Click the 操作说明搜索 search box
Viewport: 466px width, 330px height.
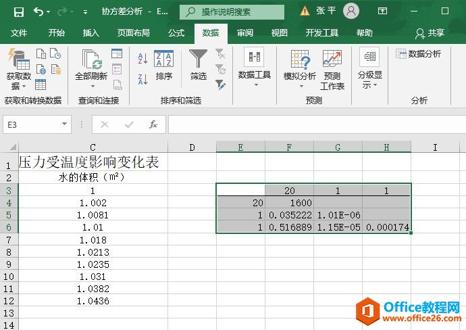click(x=232, y=12)
